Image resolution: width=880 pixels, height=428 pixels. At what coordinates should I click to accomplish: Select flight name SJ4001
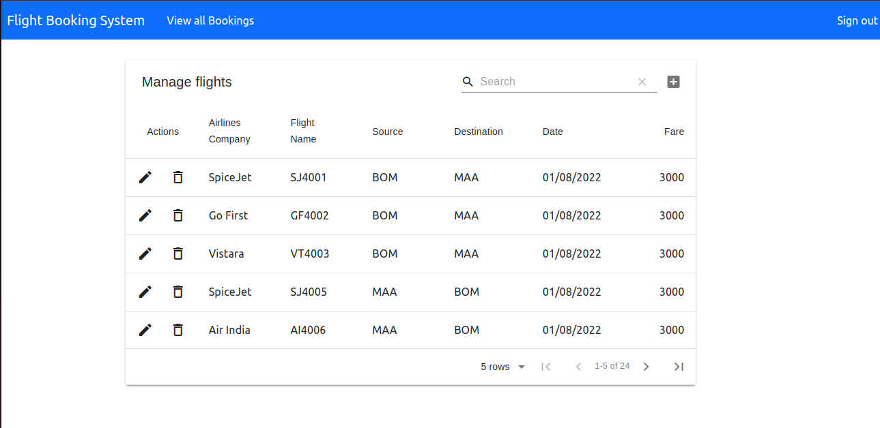pyautogui.click(x=309, y=177)
